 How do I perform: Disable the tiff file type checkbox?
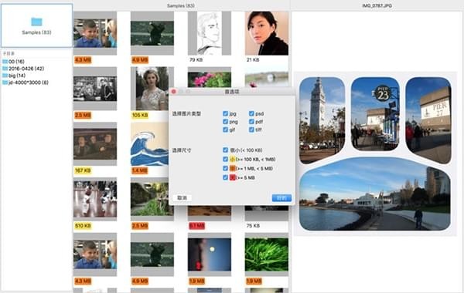pos(251,130)
